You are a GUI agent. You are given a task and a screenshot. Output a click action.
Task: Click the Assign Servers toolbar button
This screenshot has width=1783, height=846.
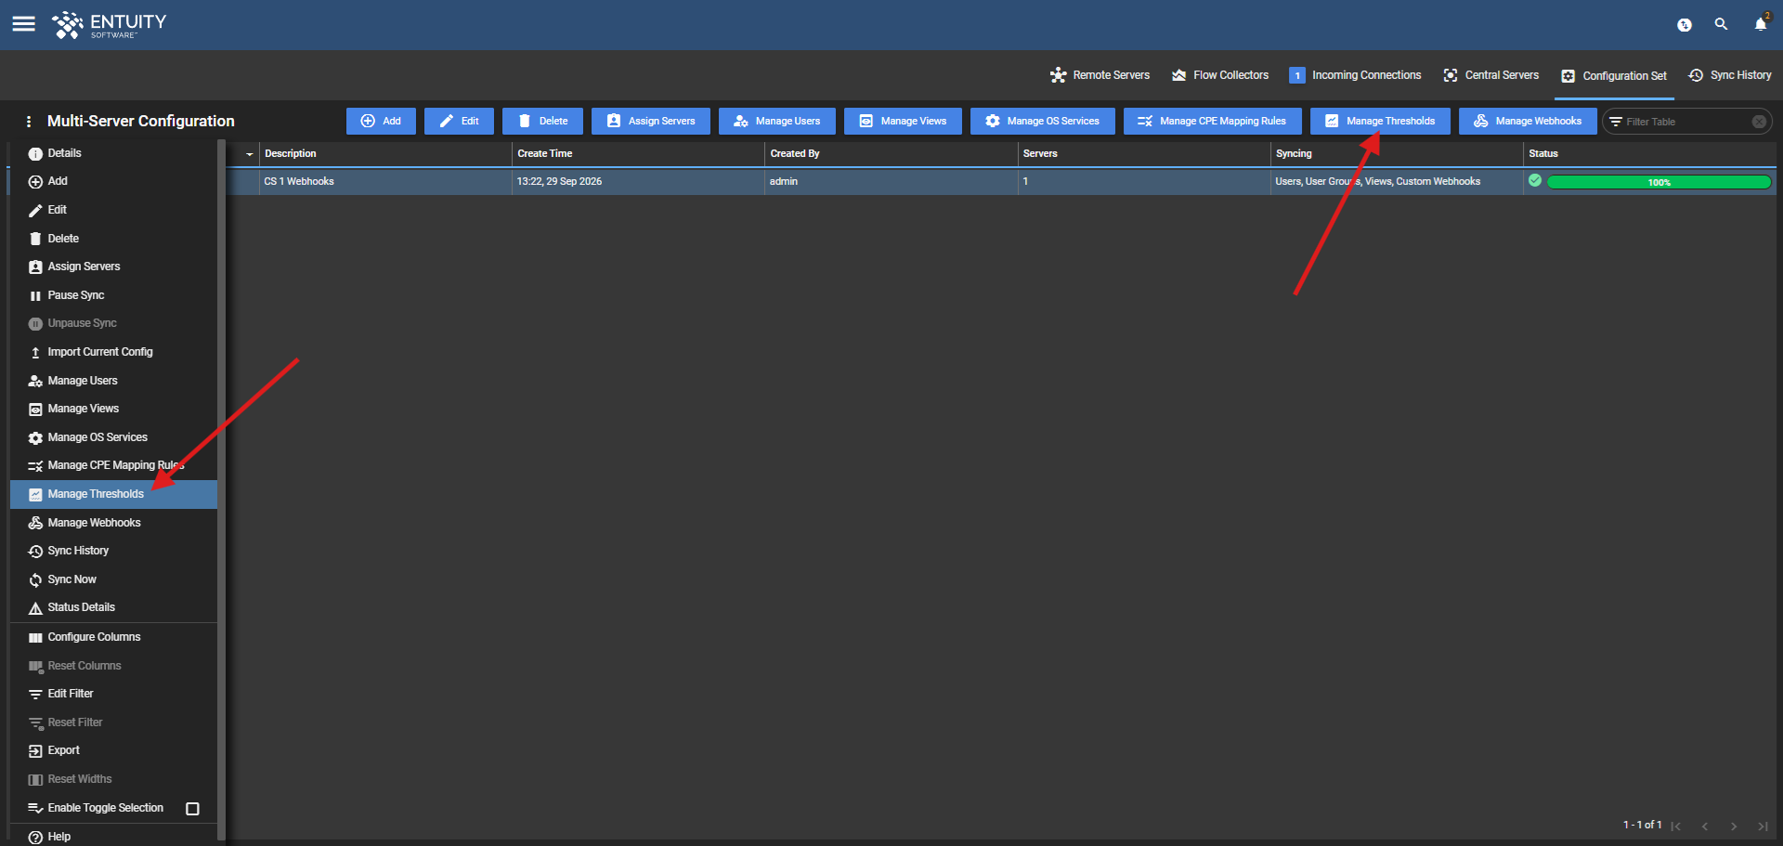click(650, 122)
